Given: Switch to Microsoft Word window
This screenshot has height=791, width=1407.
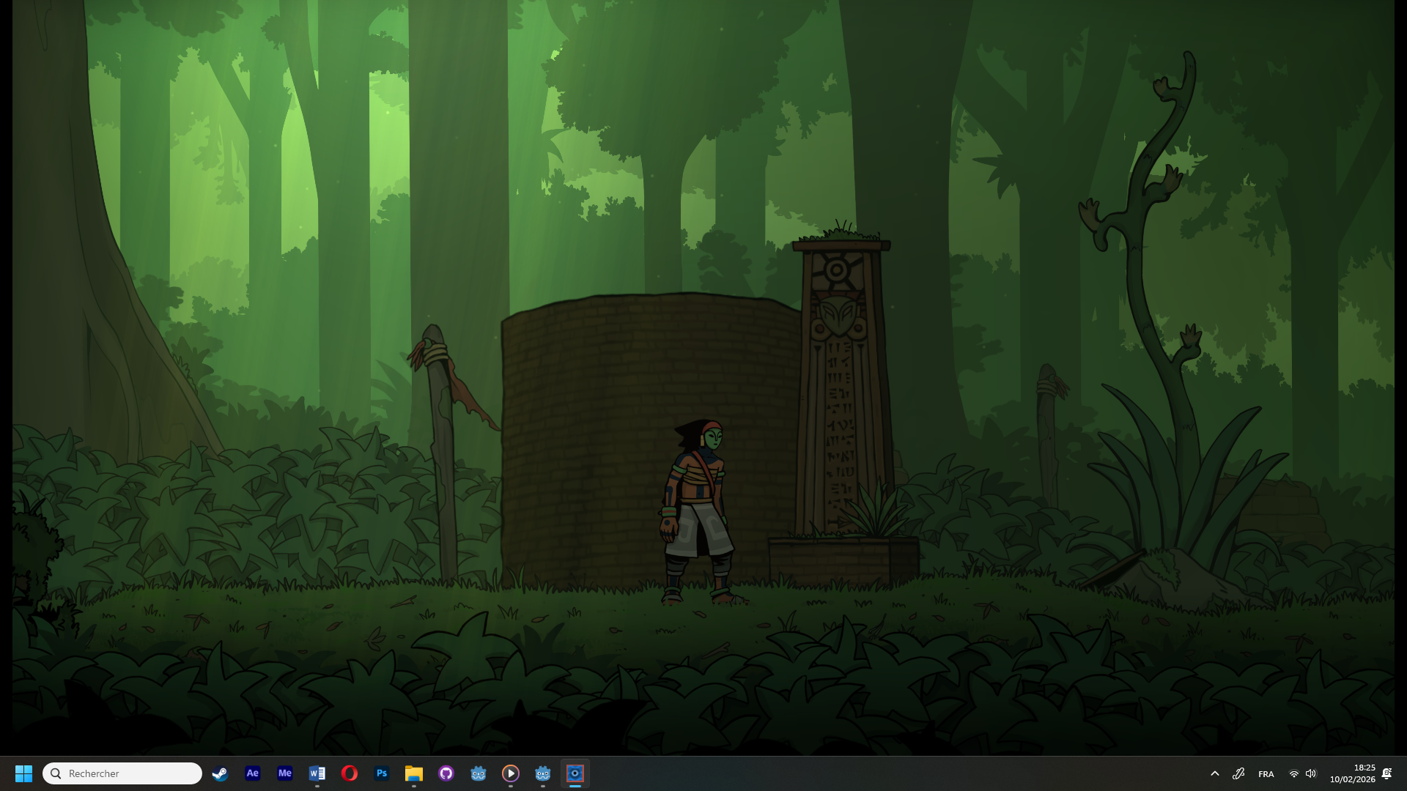Looking at the screenshot, I should (x=317, y=773).
